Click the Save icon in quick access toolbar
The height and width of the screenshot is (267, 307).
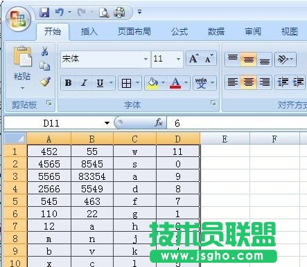pos(44,12)
